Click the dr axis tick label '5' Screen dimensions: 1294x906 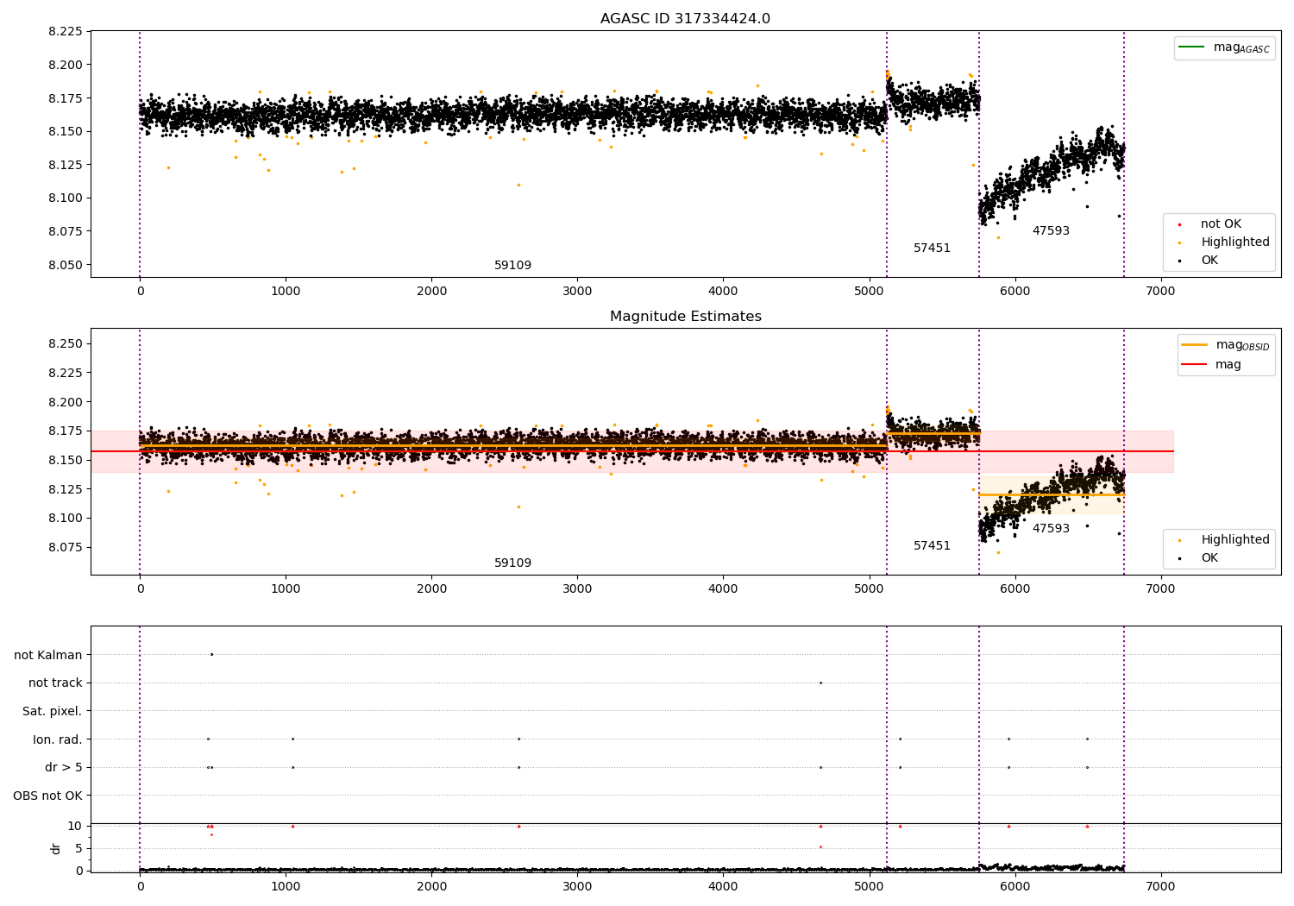pyautogui.click(x=79, y=849)
